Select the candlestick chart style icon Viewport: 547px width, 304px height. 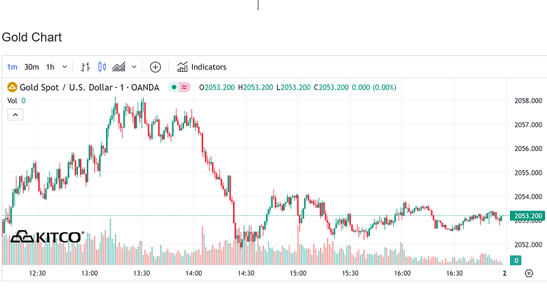click(x=103, y=67)
